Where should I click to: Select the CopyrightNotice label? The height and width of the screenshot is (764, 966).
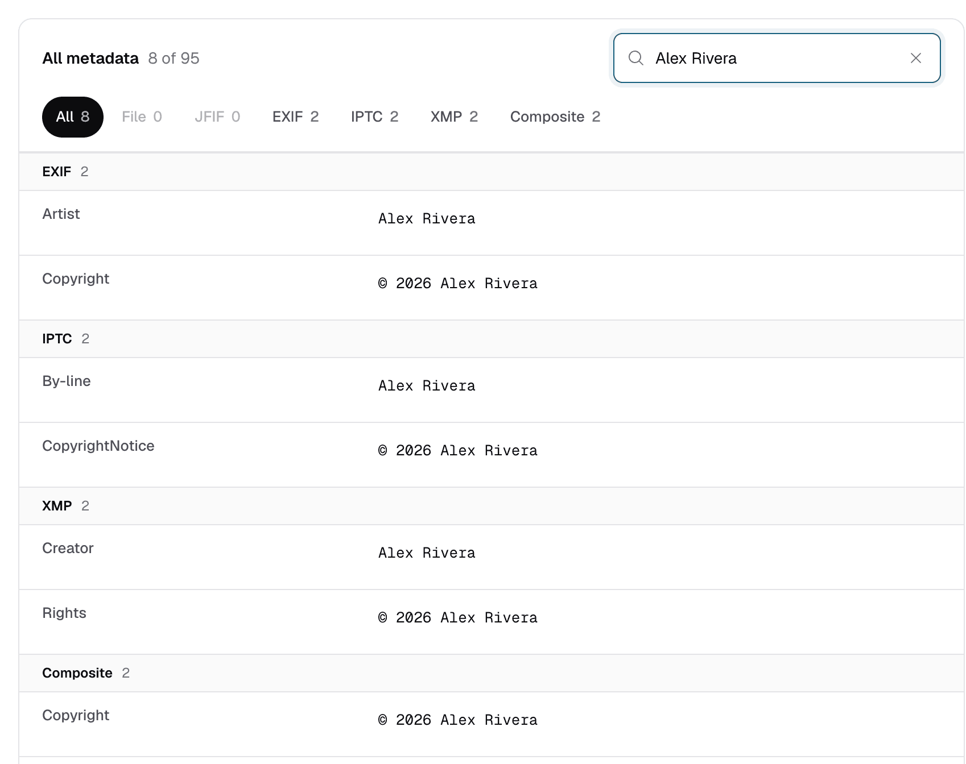click(98, 446)
